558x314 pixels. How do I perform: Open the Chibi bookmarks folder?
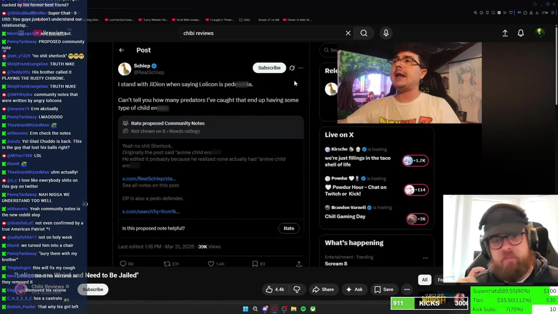coord(245,20)
